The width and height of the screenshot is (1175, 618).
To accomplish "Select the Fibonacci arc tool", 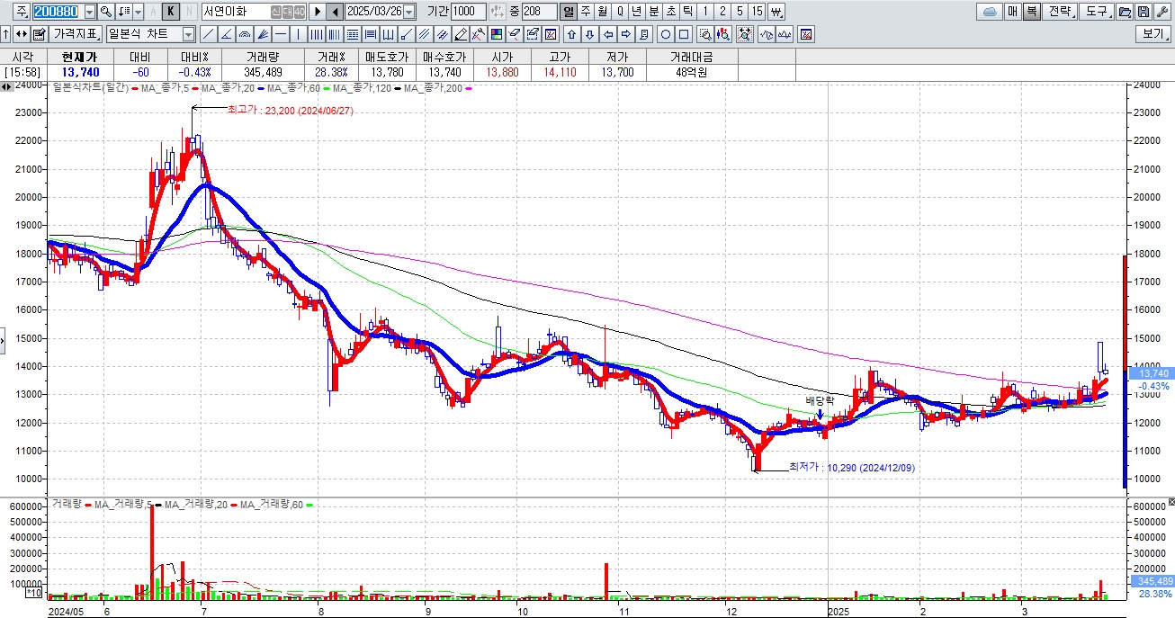I will [244, 34].
